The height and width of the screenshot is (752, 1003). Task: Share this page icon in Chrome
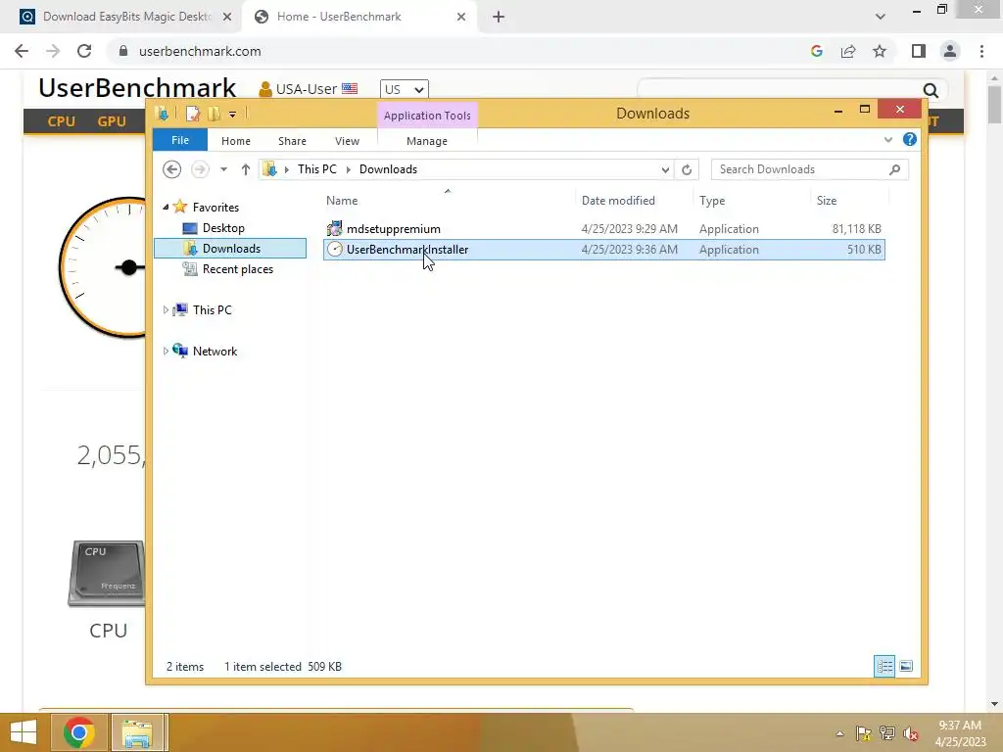tap(848, 51)
